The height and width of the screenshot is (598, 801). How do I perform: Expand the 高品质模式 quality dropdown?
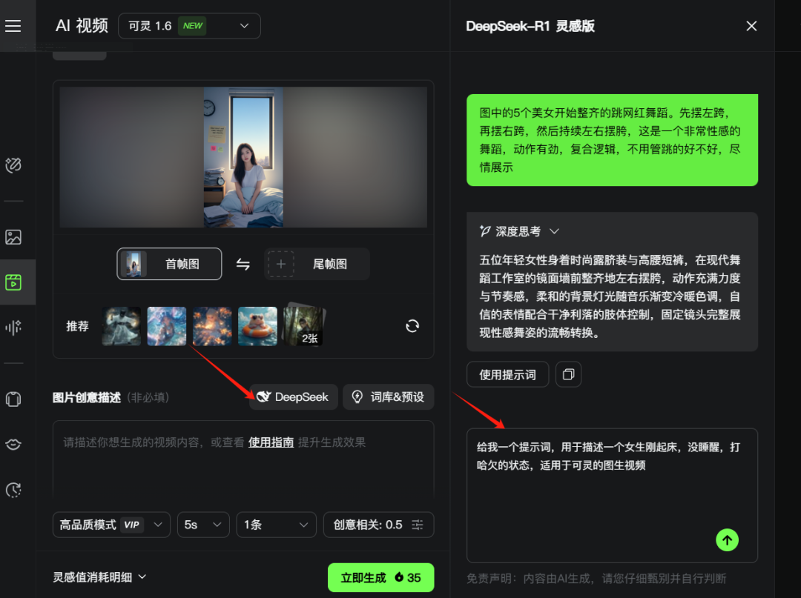111,525
